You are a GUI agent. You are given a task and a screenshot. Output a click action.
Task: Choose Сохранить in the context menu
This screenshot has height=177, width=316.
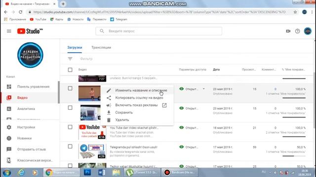click(137, 113)
